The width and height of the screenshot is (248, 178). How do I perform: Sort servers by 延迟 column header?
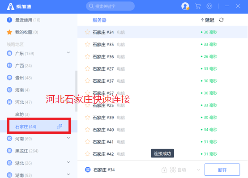click(x=208, y=20)
